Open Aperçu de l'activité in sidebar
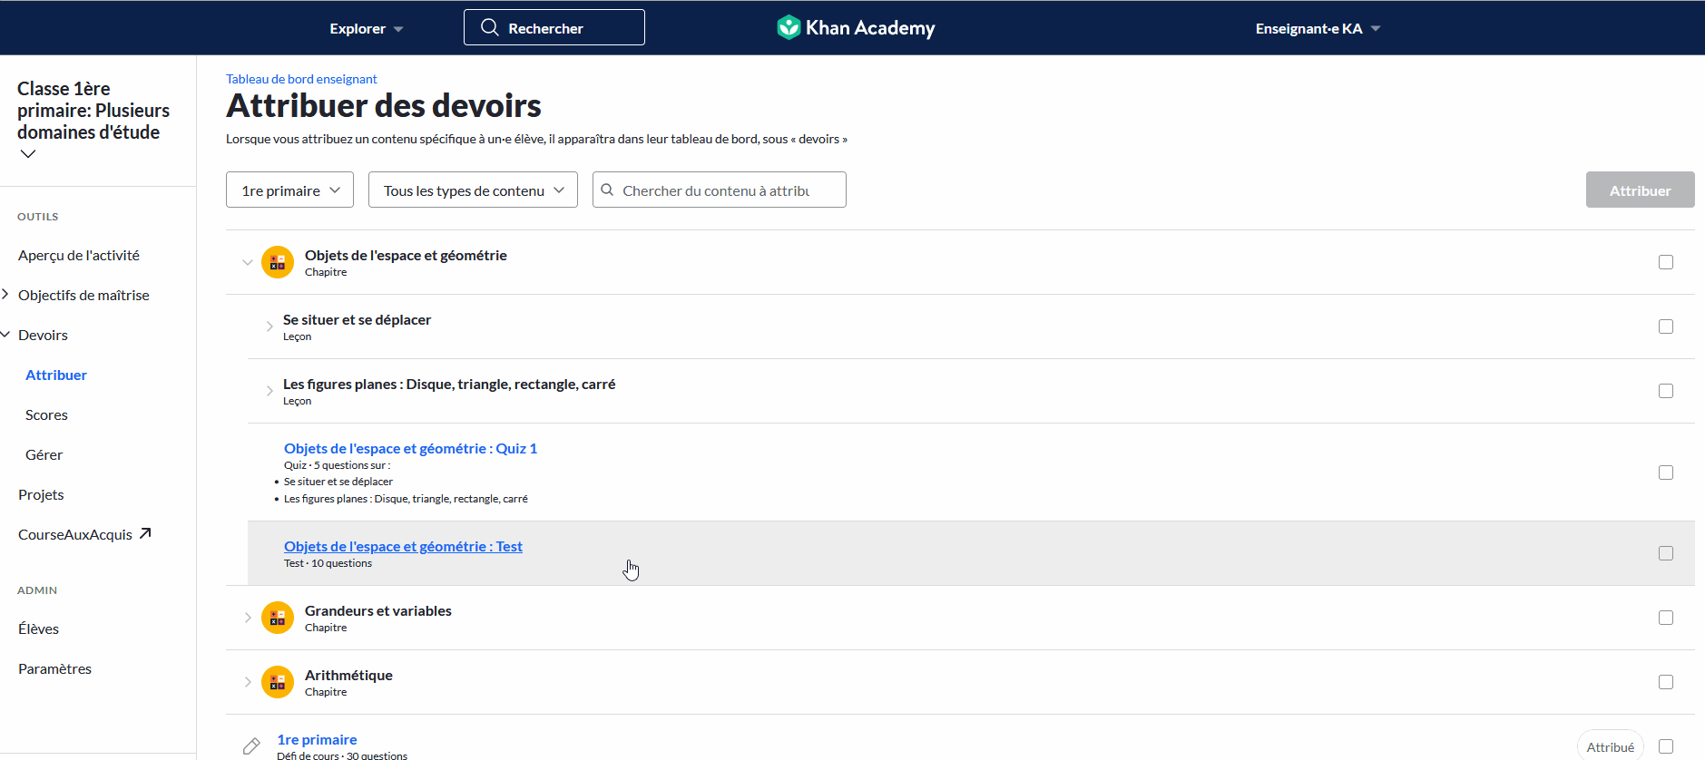 pyautogui.click(x=79, y=255)
